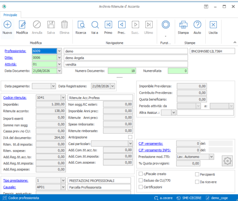238x201 pixels.
Task: Open Tipo prestazione dropdown
Action: [x=63, y=180]
